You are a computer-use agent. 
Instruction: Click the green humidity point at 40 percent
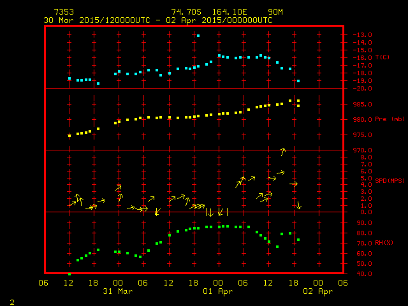(x=69, y=273)
